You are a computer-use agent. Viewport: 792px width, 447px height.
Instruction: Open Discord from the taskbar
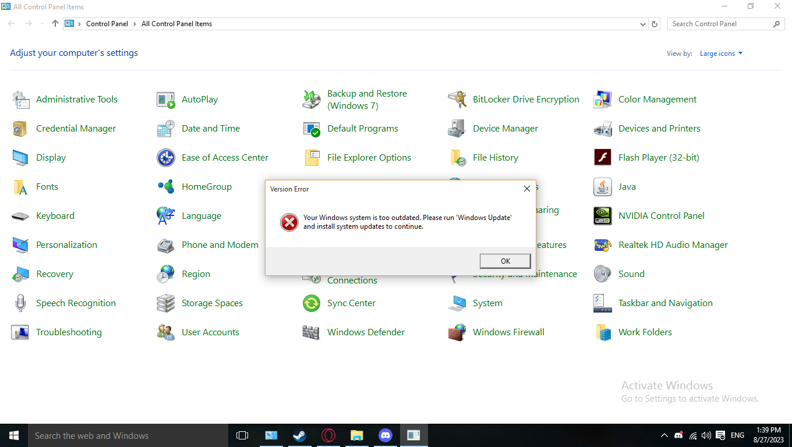(386, 435)
